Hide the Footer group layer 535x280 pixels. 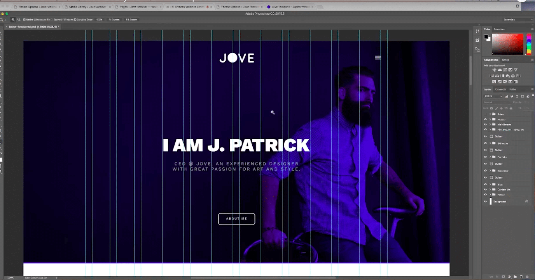pyautogui.click(x=485, y=194)
